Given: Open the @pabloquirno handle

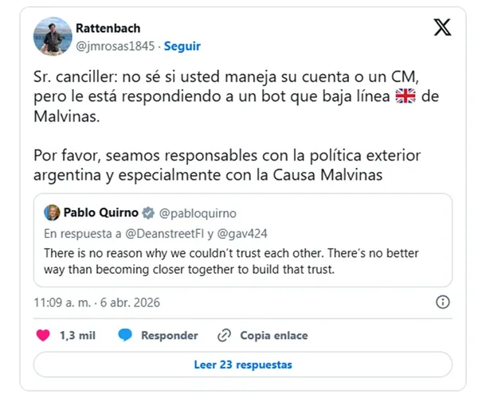Looking at the screenshot, I should [x=198, y=213].
